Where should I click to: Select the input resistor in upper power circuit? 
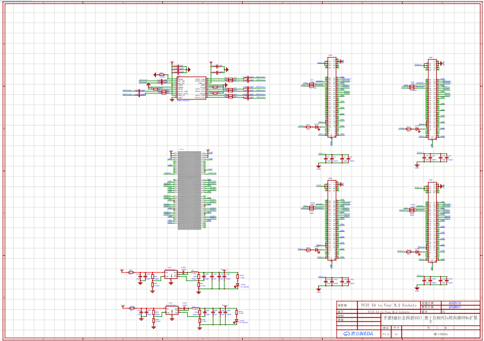pos(131,272)
